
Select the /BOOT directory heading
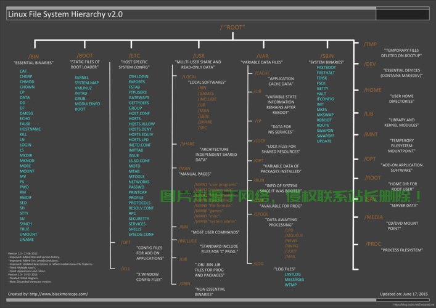point(84,55)
